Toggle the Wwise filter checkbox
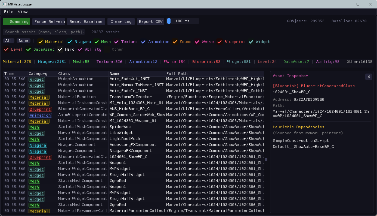377x216 pixels. click(x=197, y=42)
